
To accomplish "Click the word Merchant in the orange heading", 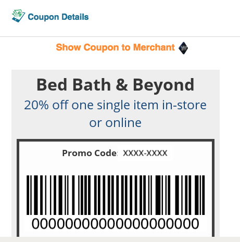I will [154, 47].
